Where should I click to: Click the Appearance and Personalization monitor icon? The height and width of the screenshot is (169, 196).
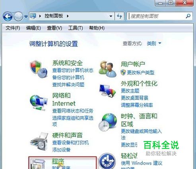point(108,91)
